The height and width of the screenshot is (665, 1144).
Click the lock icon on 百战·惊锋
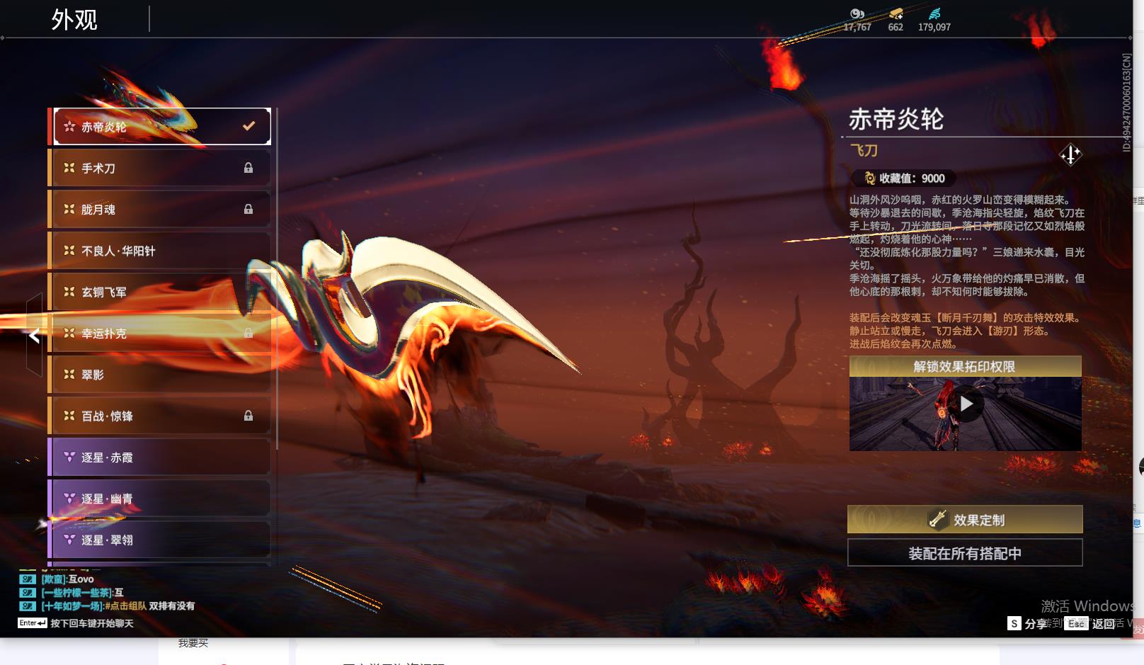click(248, 416)
